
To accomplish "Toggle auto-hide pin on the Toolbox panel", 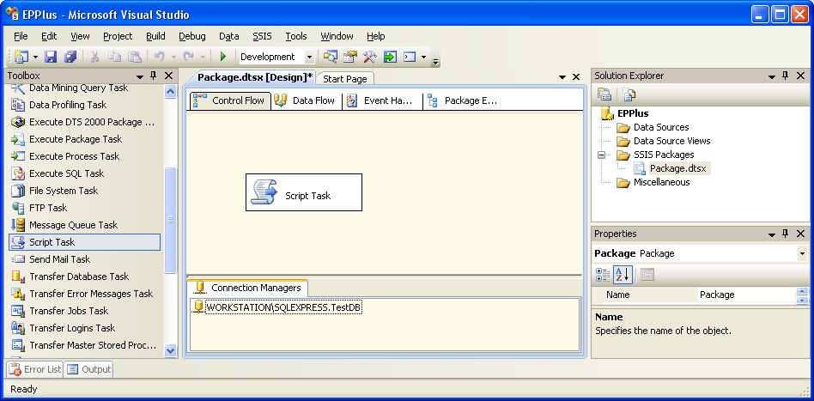I will tap(154, 76).
